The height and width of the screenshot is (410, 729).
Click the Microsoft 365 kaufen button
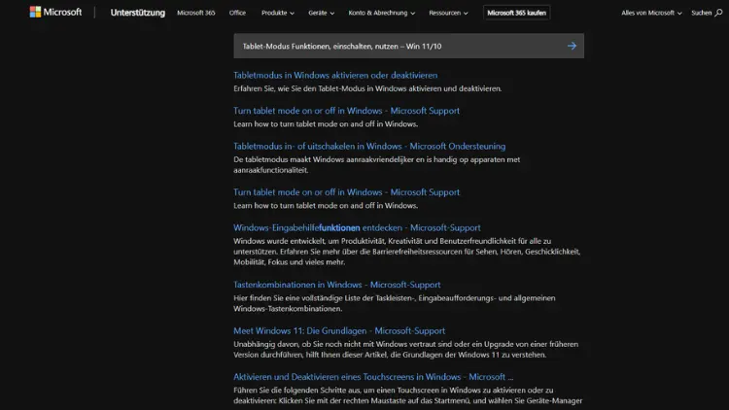point(516,13)
